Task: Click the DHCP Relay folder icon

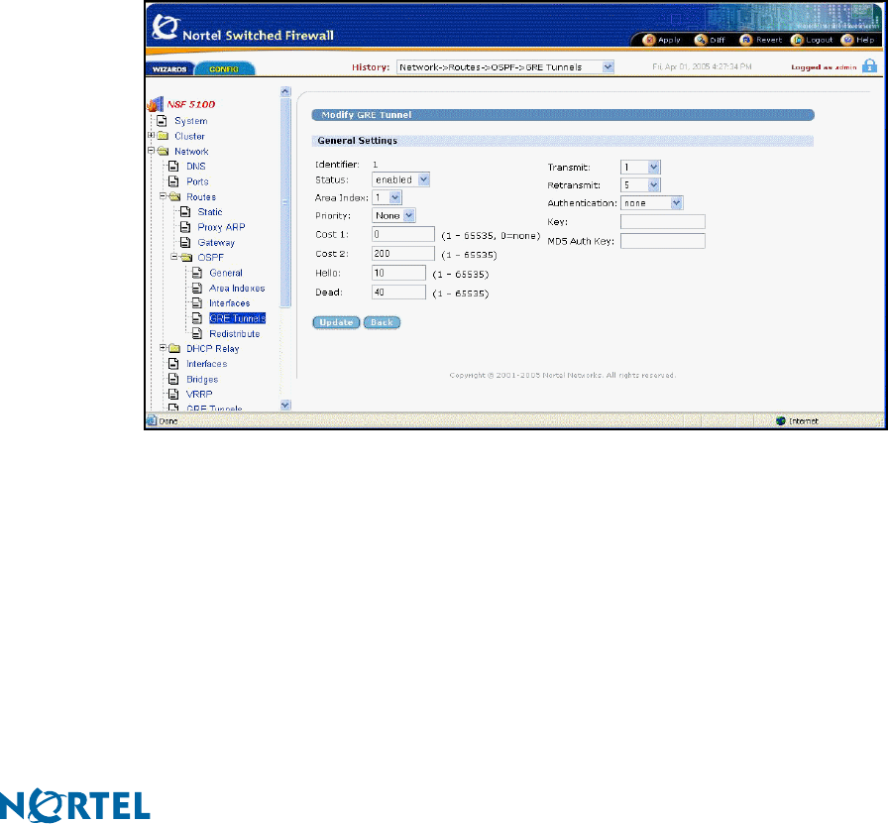Action: [174, 348]
